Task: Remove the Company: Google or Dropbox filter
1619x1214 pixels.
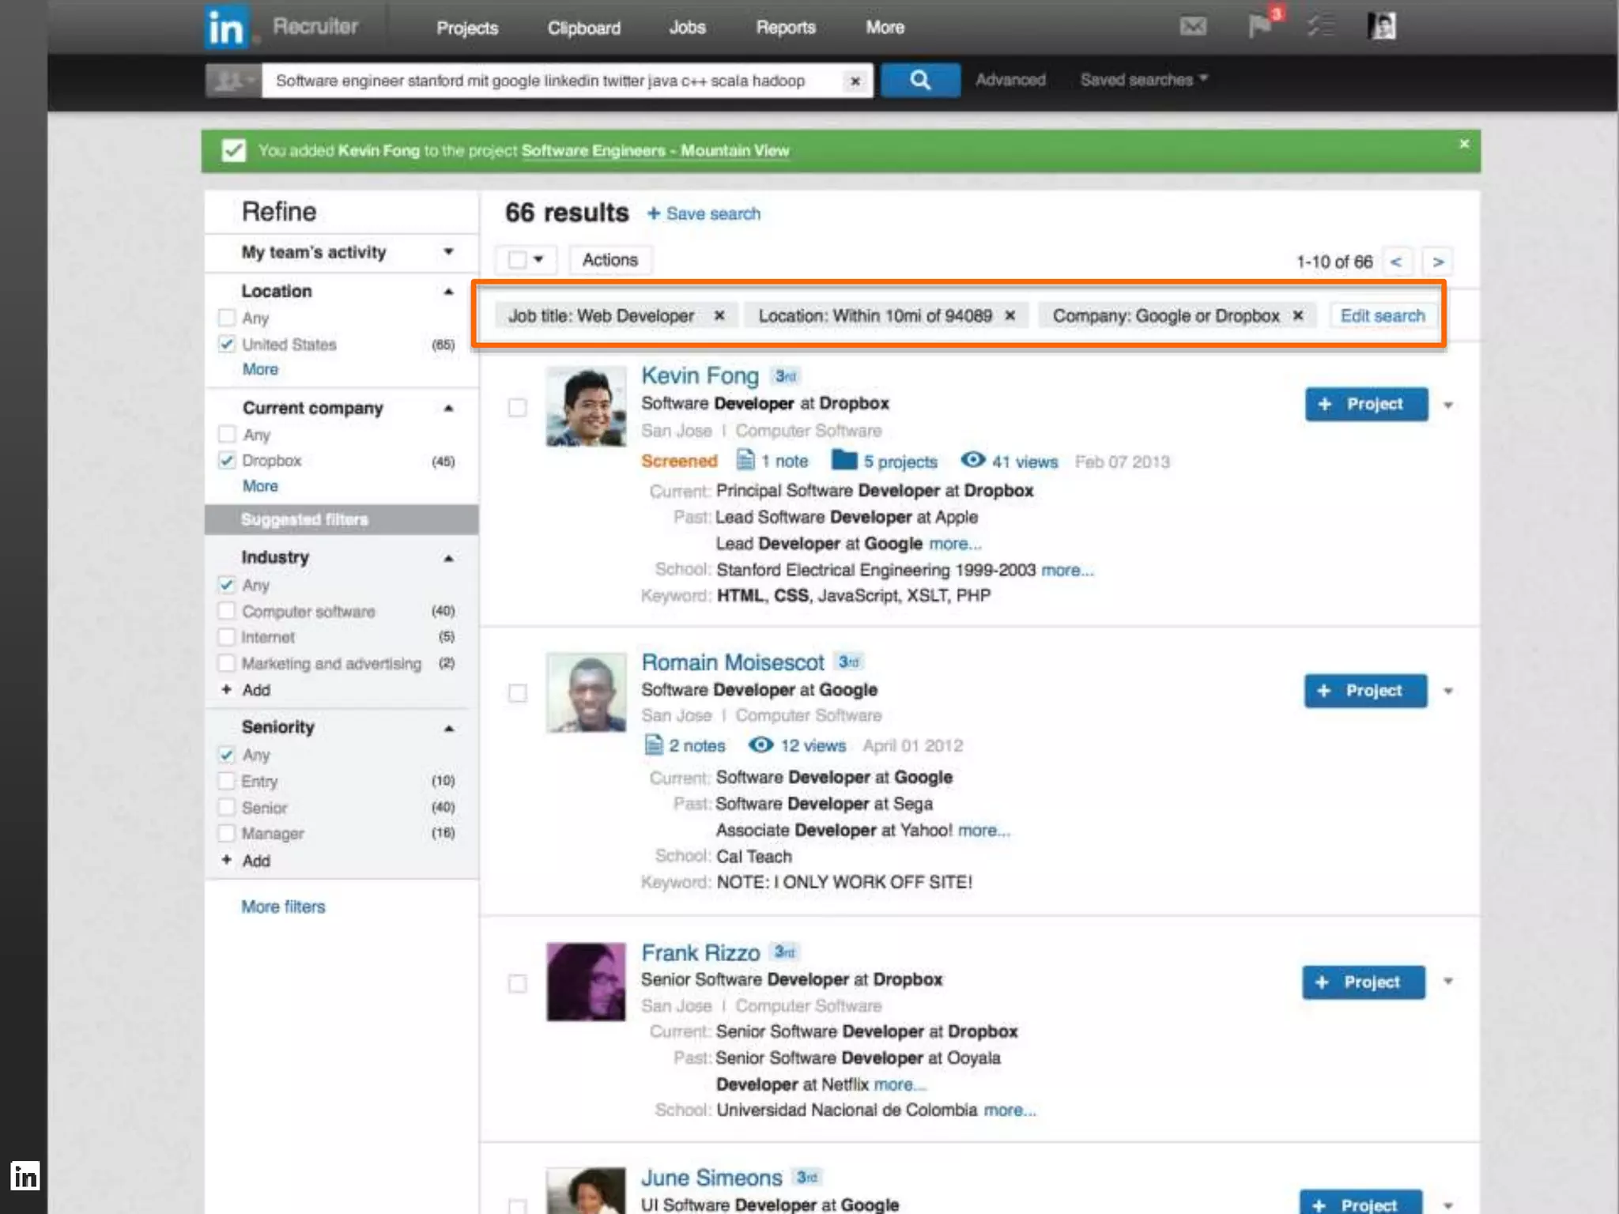Action: coord(1297,315)
